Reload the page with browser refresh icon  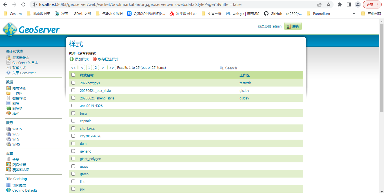tap(23, 4)
